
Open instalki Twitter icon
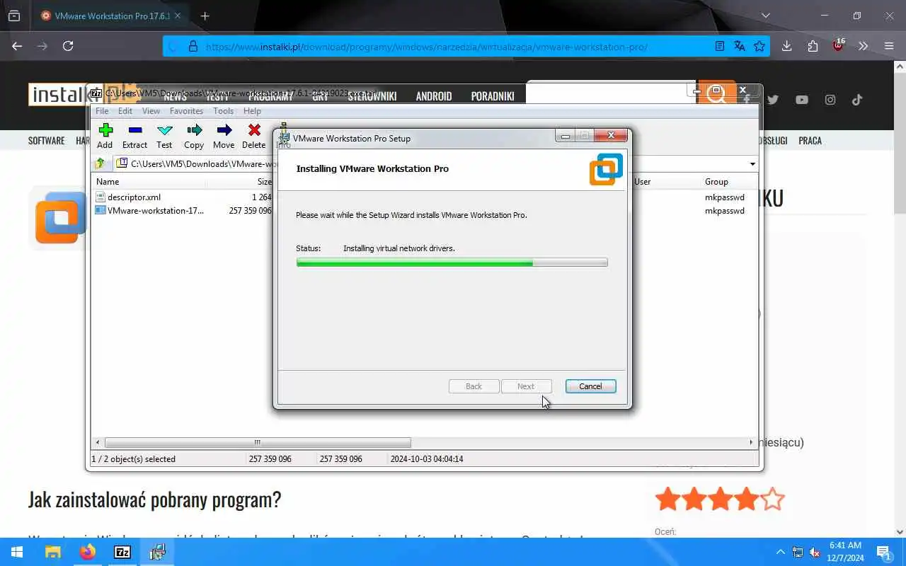point(772,100)
